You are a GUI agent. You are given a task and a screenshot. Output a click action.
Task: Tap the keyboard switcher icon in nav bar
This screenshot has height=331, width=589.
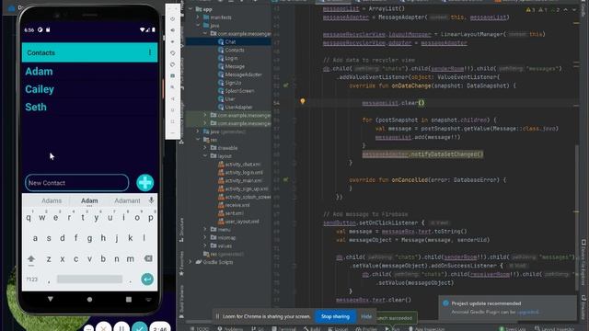pos(148,300)
